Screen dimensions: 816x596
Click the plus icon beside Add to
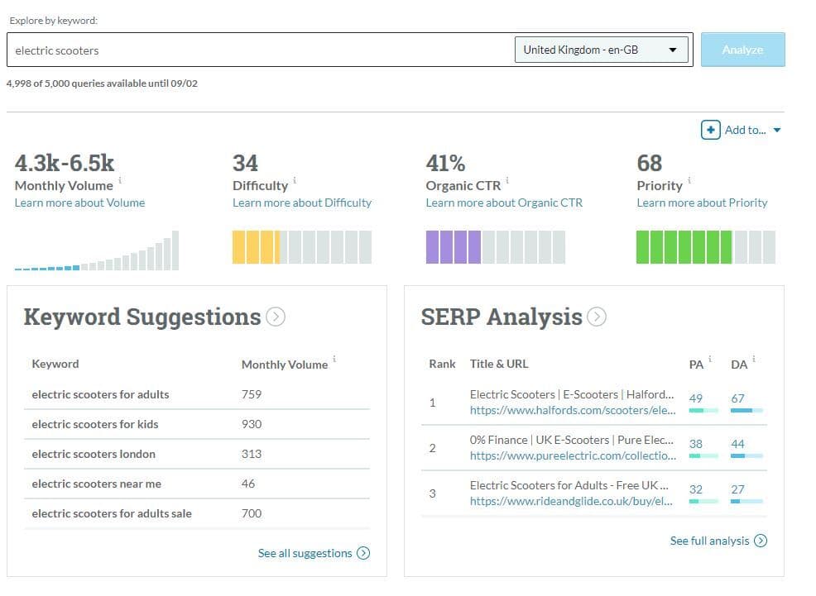coord(710,130)
